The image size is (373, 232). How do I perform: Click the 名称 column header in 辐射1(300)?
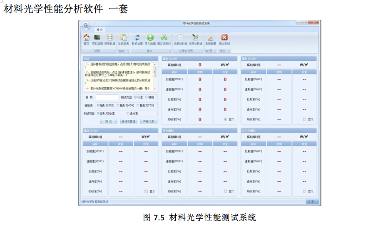tap(174, 72)
